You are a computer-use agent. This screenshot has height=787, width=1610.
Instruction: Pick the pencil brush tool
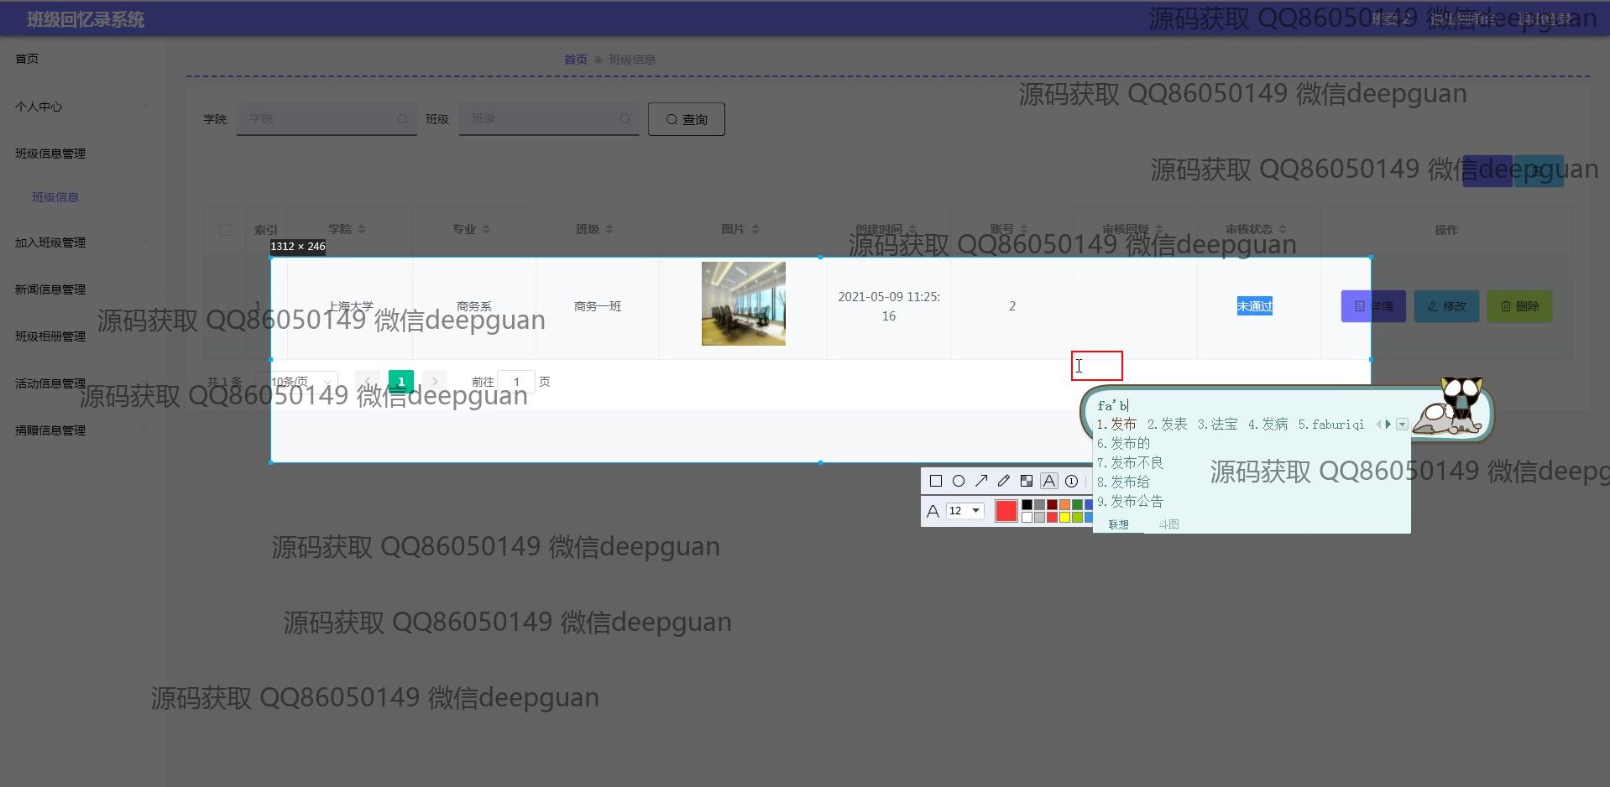1003,481
